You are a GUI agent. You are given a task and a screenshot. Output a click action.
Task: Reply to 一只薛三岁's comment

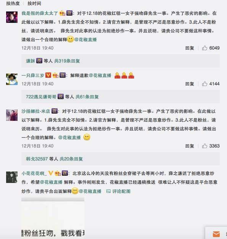(190, 84)
